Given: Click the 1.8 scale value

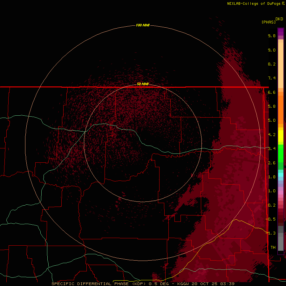Looking at the screenshot, I should 272,177.
